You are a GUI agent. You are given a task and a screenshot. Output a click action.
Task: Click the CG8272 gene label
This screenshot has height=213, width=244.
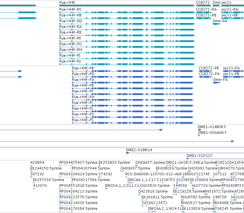[x=203, y=3]
